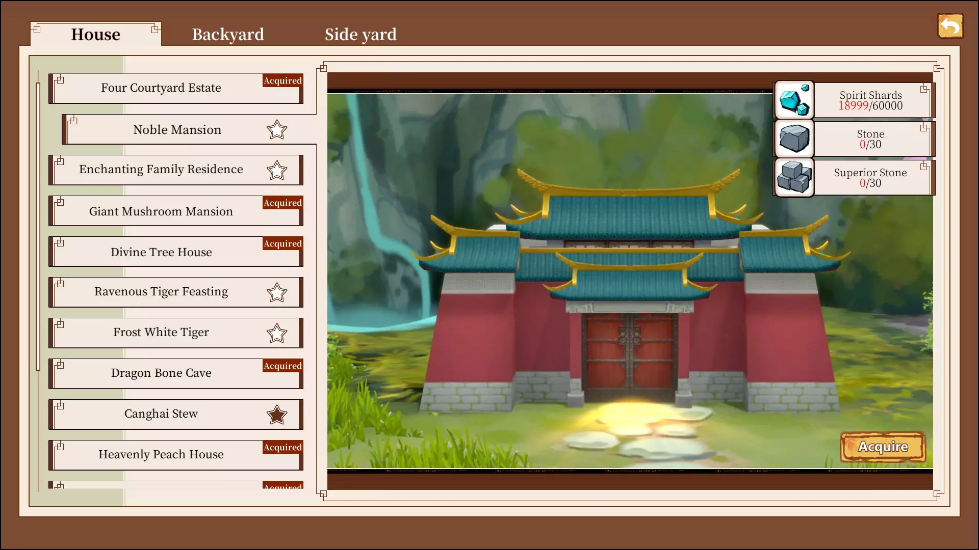979x550 pixels.
Task: Mark Ravenous Tiger Feasting star favorite
Action: 277,293
